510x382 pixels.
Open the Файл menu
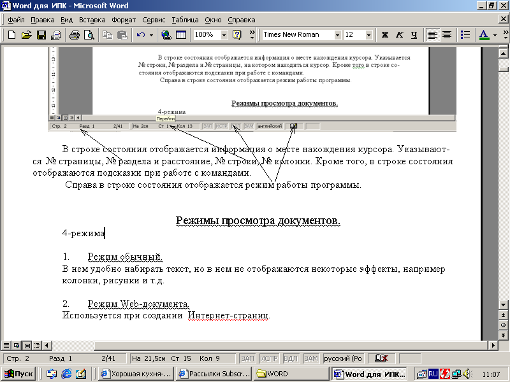coord(16,20)
